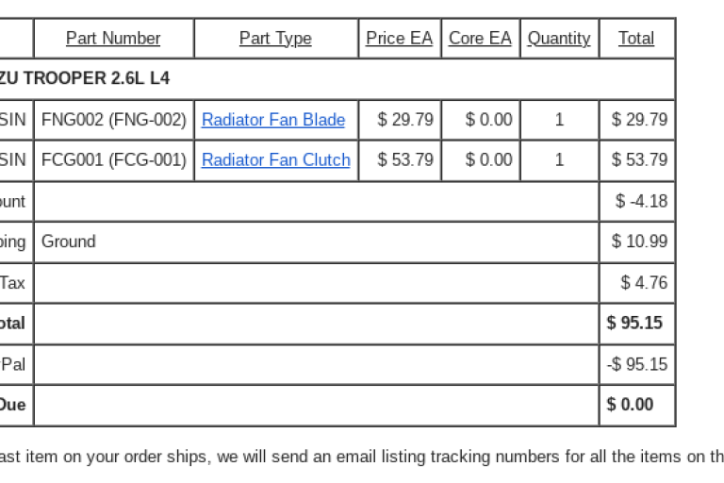Image resolution: width=724 pixels, height=483 pixels.
Task: Select the Core EA column header
Action: point(480,39)
